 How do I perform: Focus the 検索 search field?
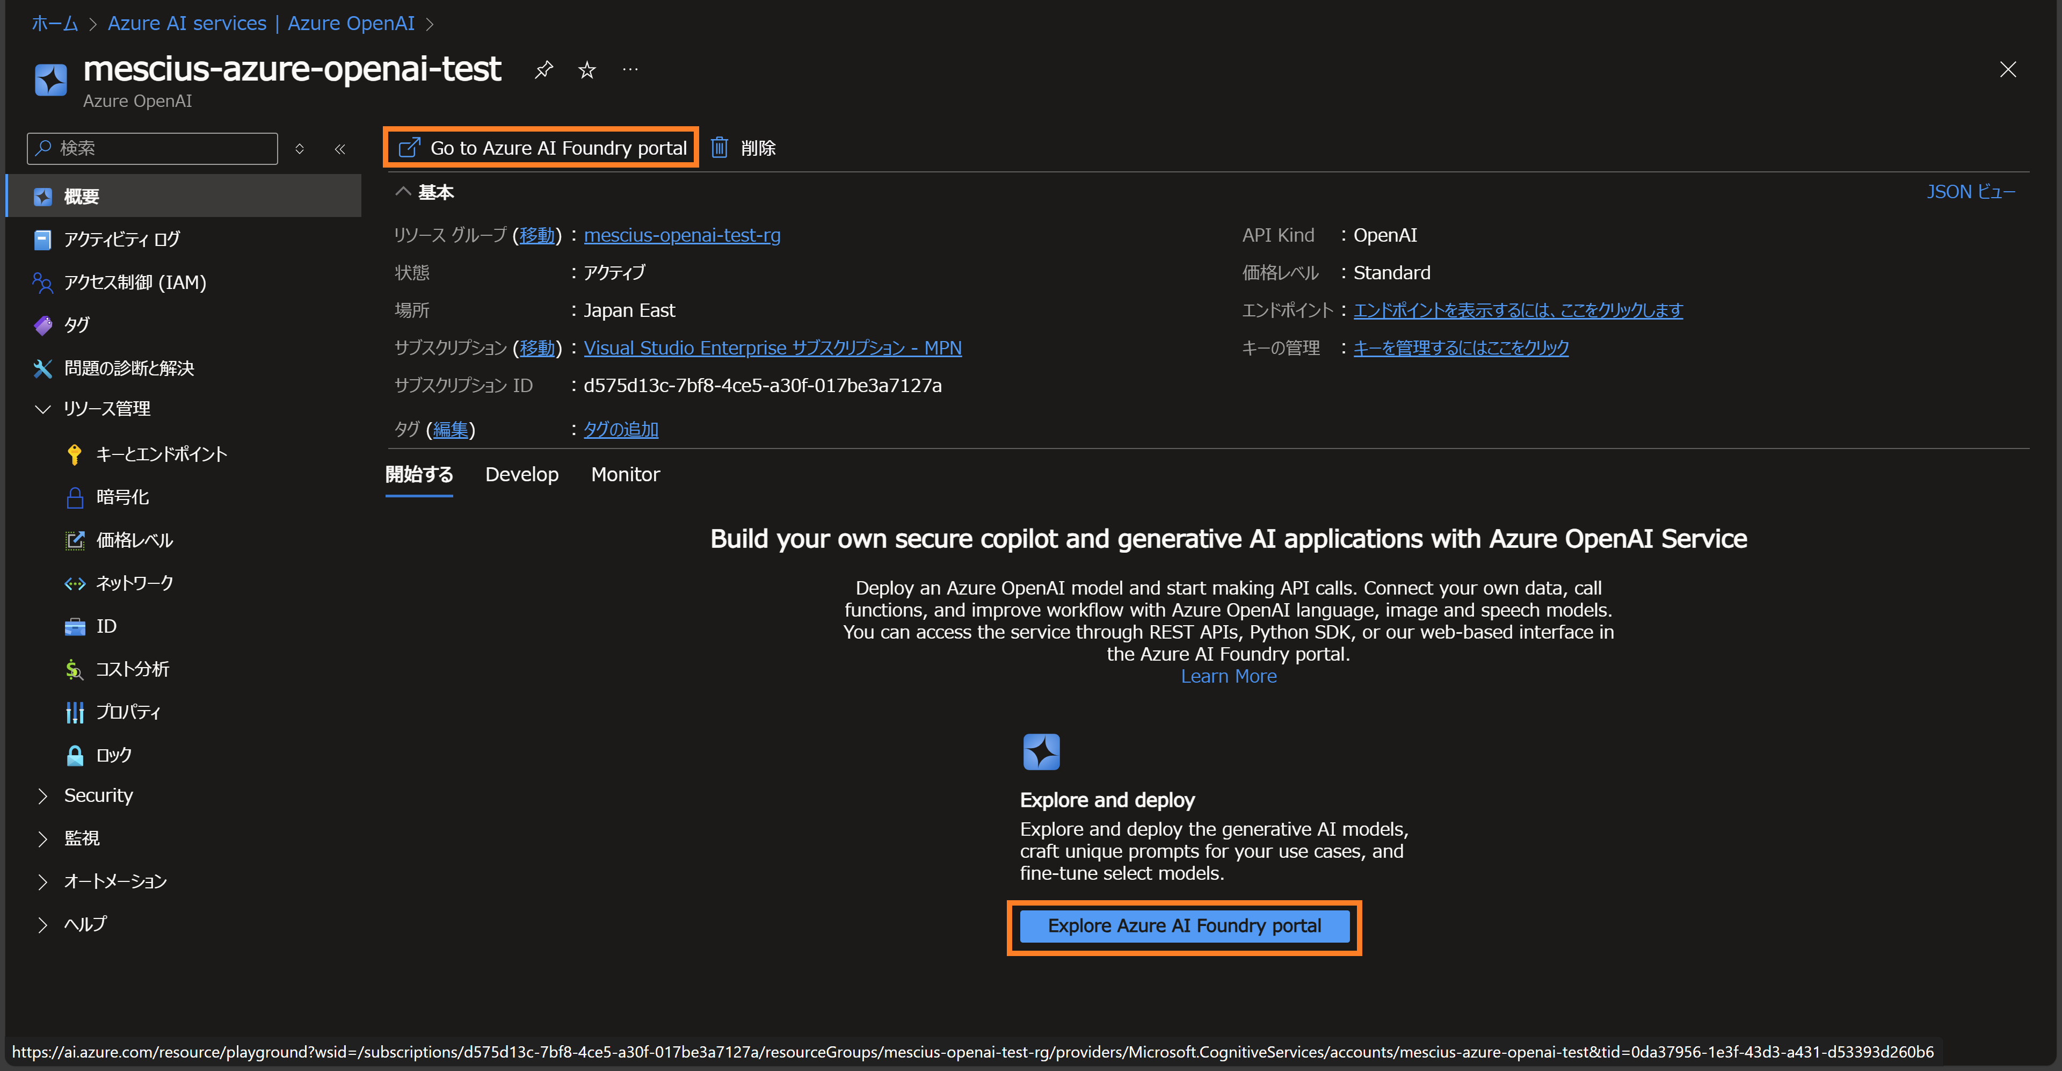click(152, 148)
